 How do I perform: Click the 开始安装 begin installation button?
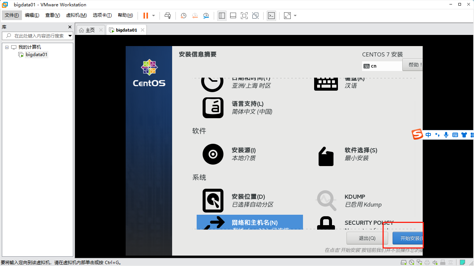[407, 238]
